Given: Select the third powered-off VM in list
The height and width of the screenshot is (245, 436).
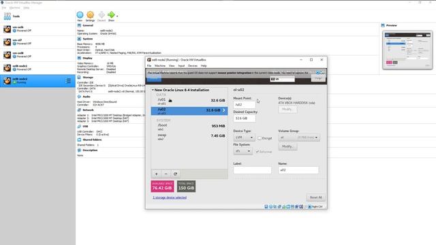Looking at the screenshot, I should pos(37,54).
